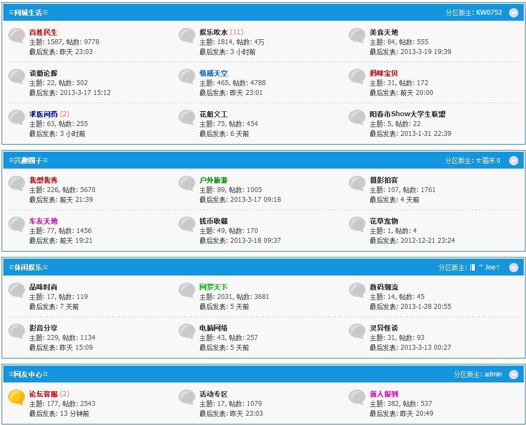Open moderator KW0752's profile
526x425 pixels.
(489, 13)
